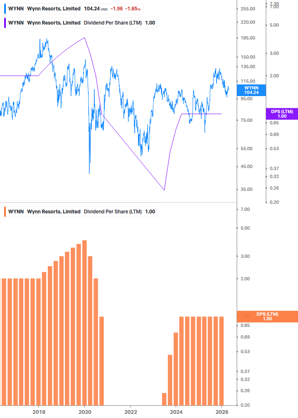Click the 0.53 label on the upper chart's DPS axis
This screenshot has width=298, height=418.
tap(274, 148)
